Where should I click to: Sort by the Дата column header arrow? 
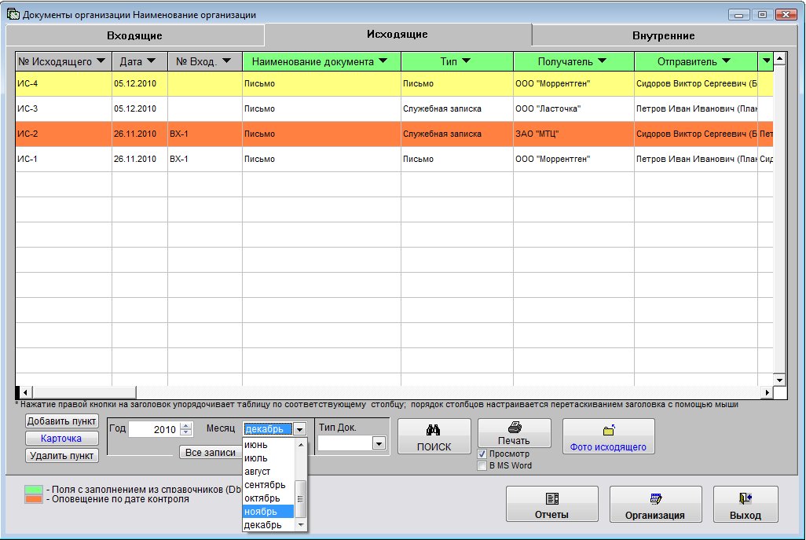pos(150,61)
